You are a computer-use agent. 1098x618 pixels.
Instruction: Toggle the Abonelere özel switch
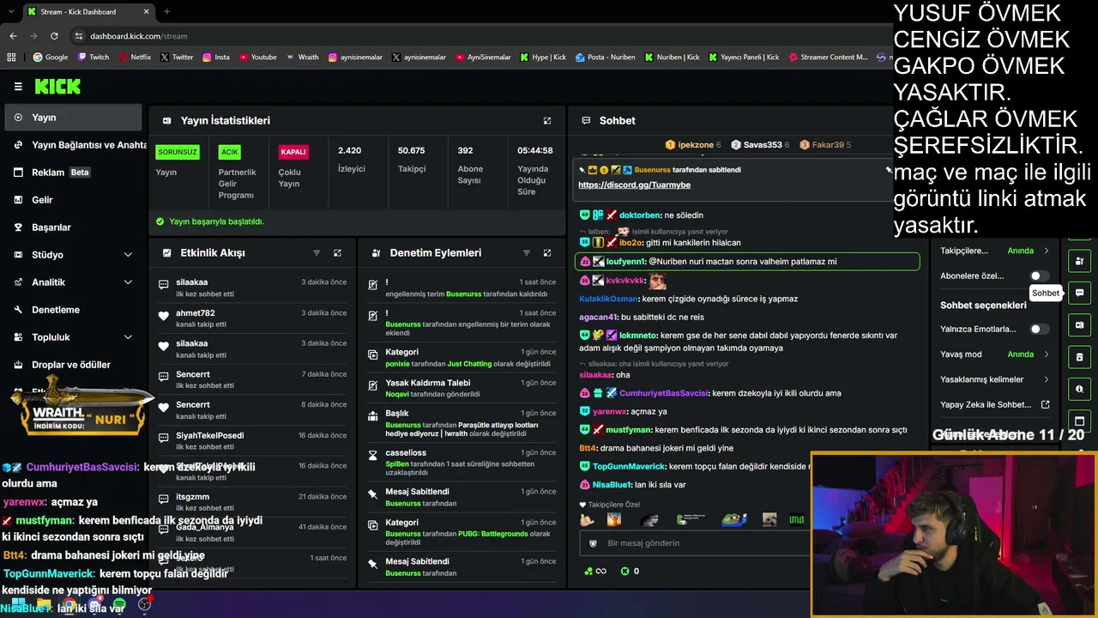click(1039, 276)
